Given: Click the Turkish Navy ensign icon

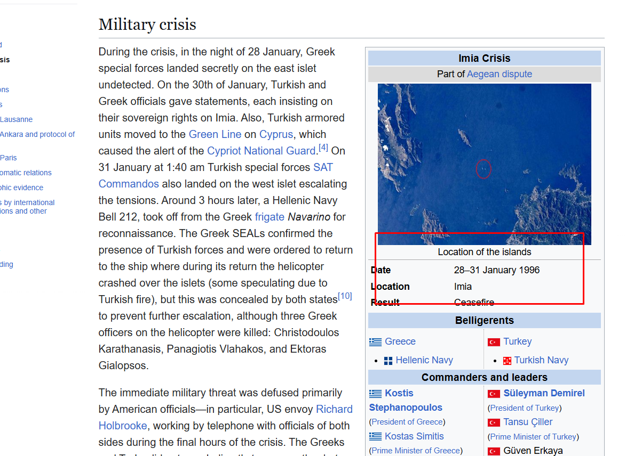Looking at the screenshot, I should coord(507,361).
